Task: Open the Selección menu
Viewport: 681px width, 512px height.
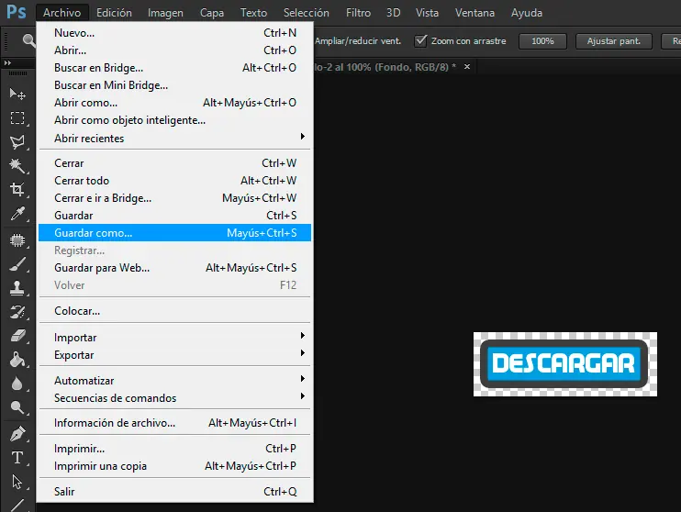Action: coord(307,13)
